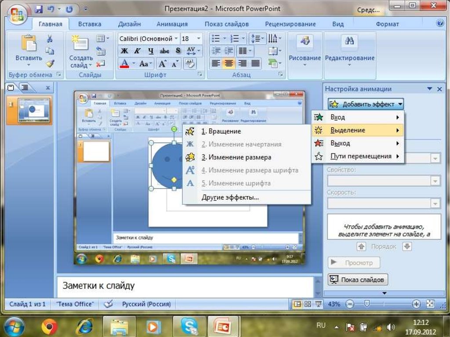The image size is (450, 337).
Task: Center text alignment button
Action: click(x=229, y=63)
